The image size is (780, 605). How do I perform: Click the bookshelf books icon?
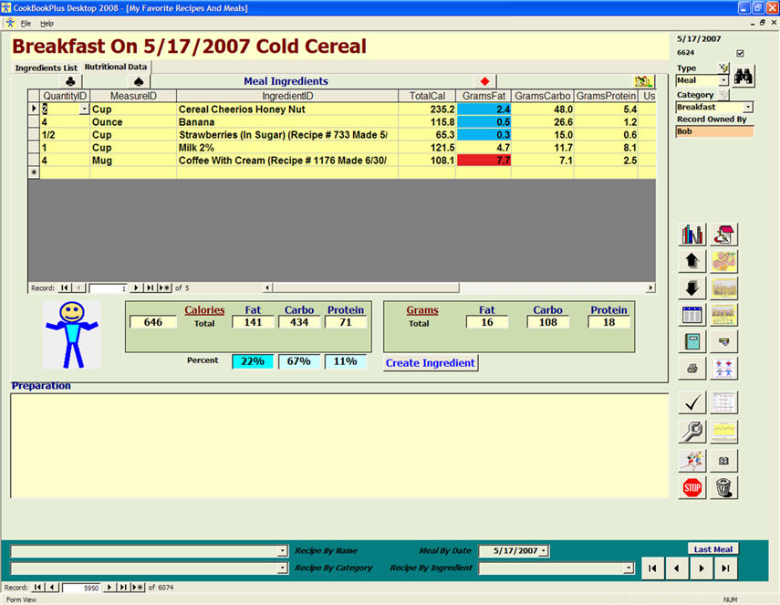[692, 235]
